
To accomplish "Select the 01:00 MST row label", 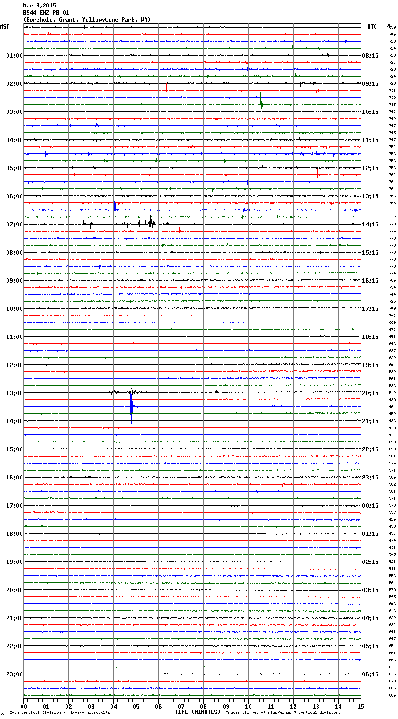I will tap(15, 56).
